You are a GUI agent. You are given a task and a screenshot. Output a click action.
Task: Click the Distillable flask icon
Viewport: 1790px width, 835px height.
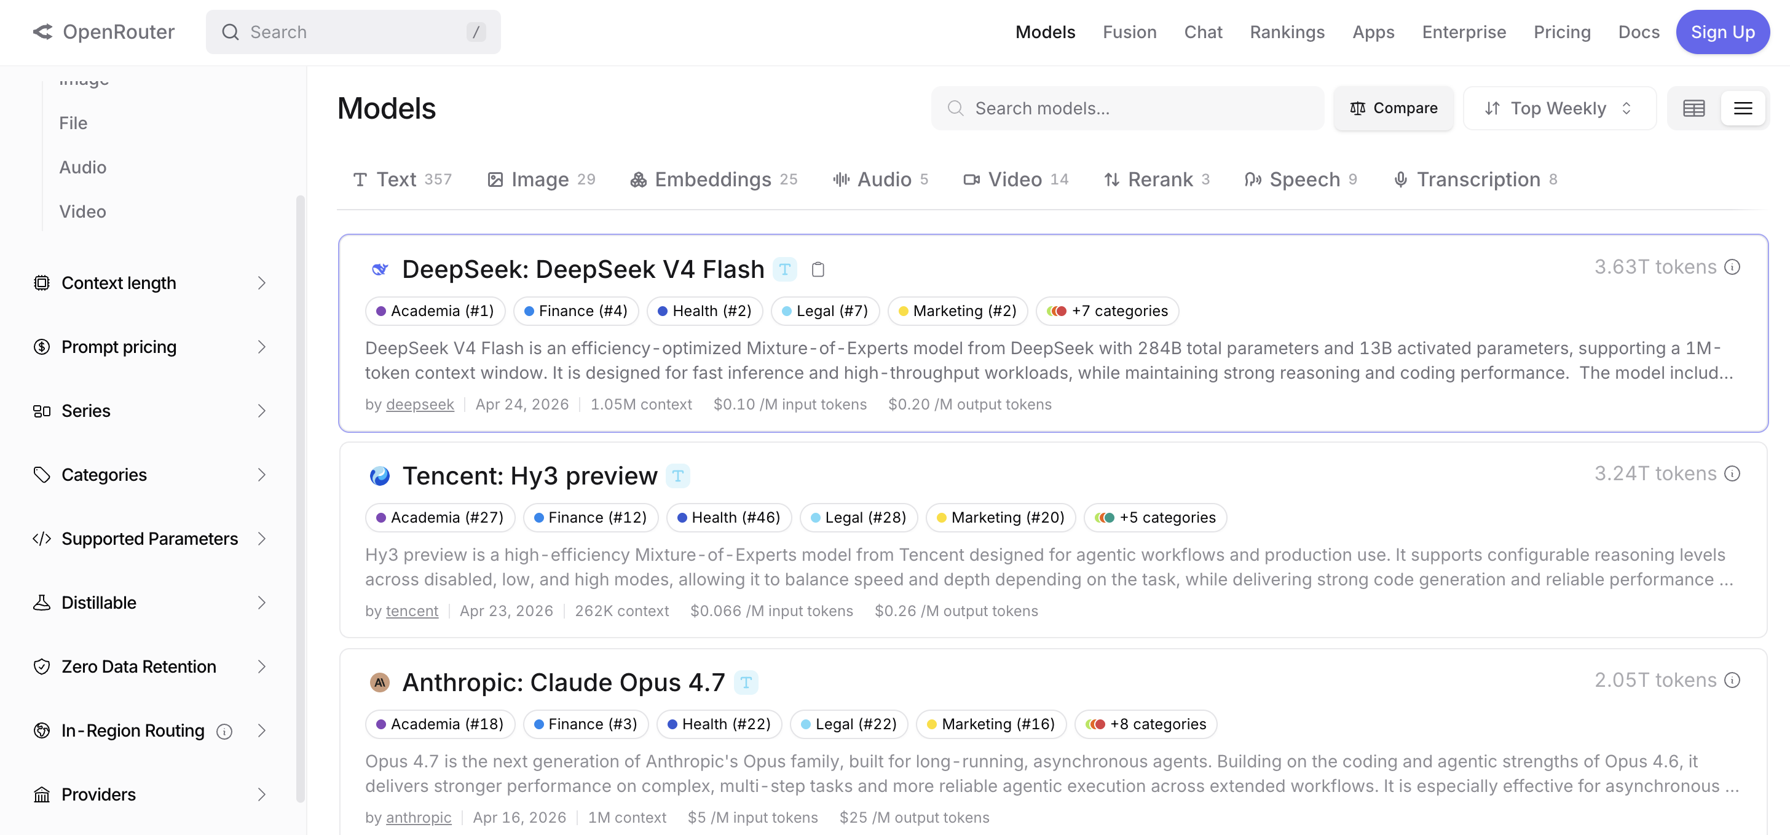click(x=42, y=603)
